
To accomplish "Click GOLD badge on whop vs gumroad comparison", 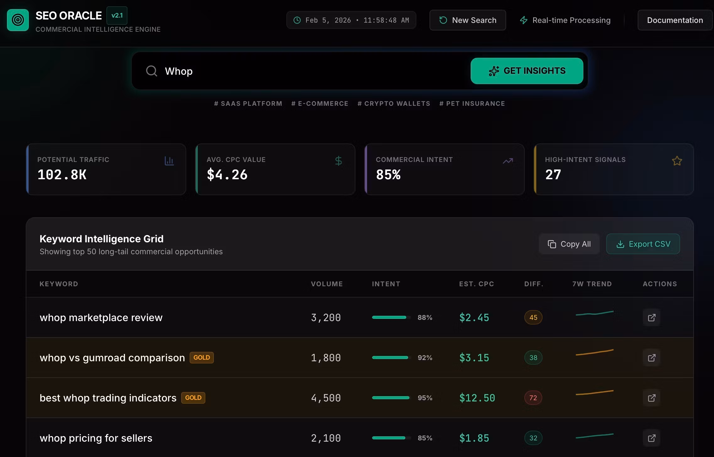I will [x=202, y=358].
